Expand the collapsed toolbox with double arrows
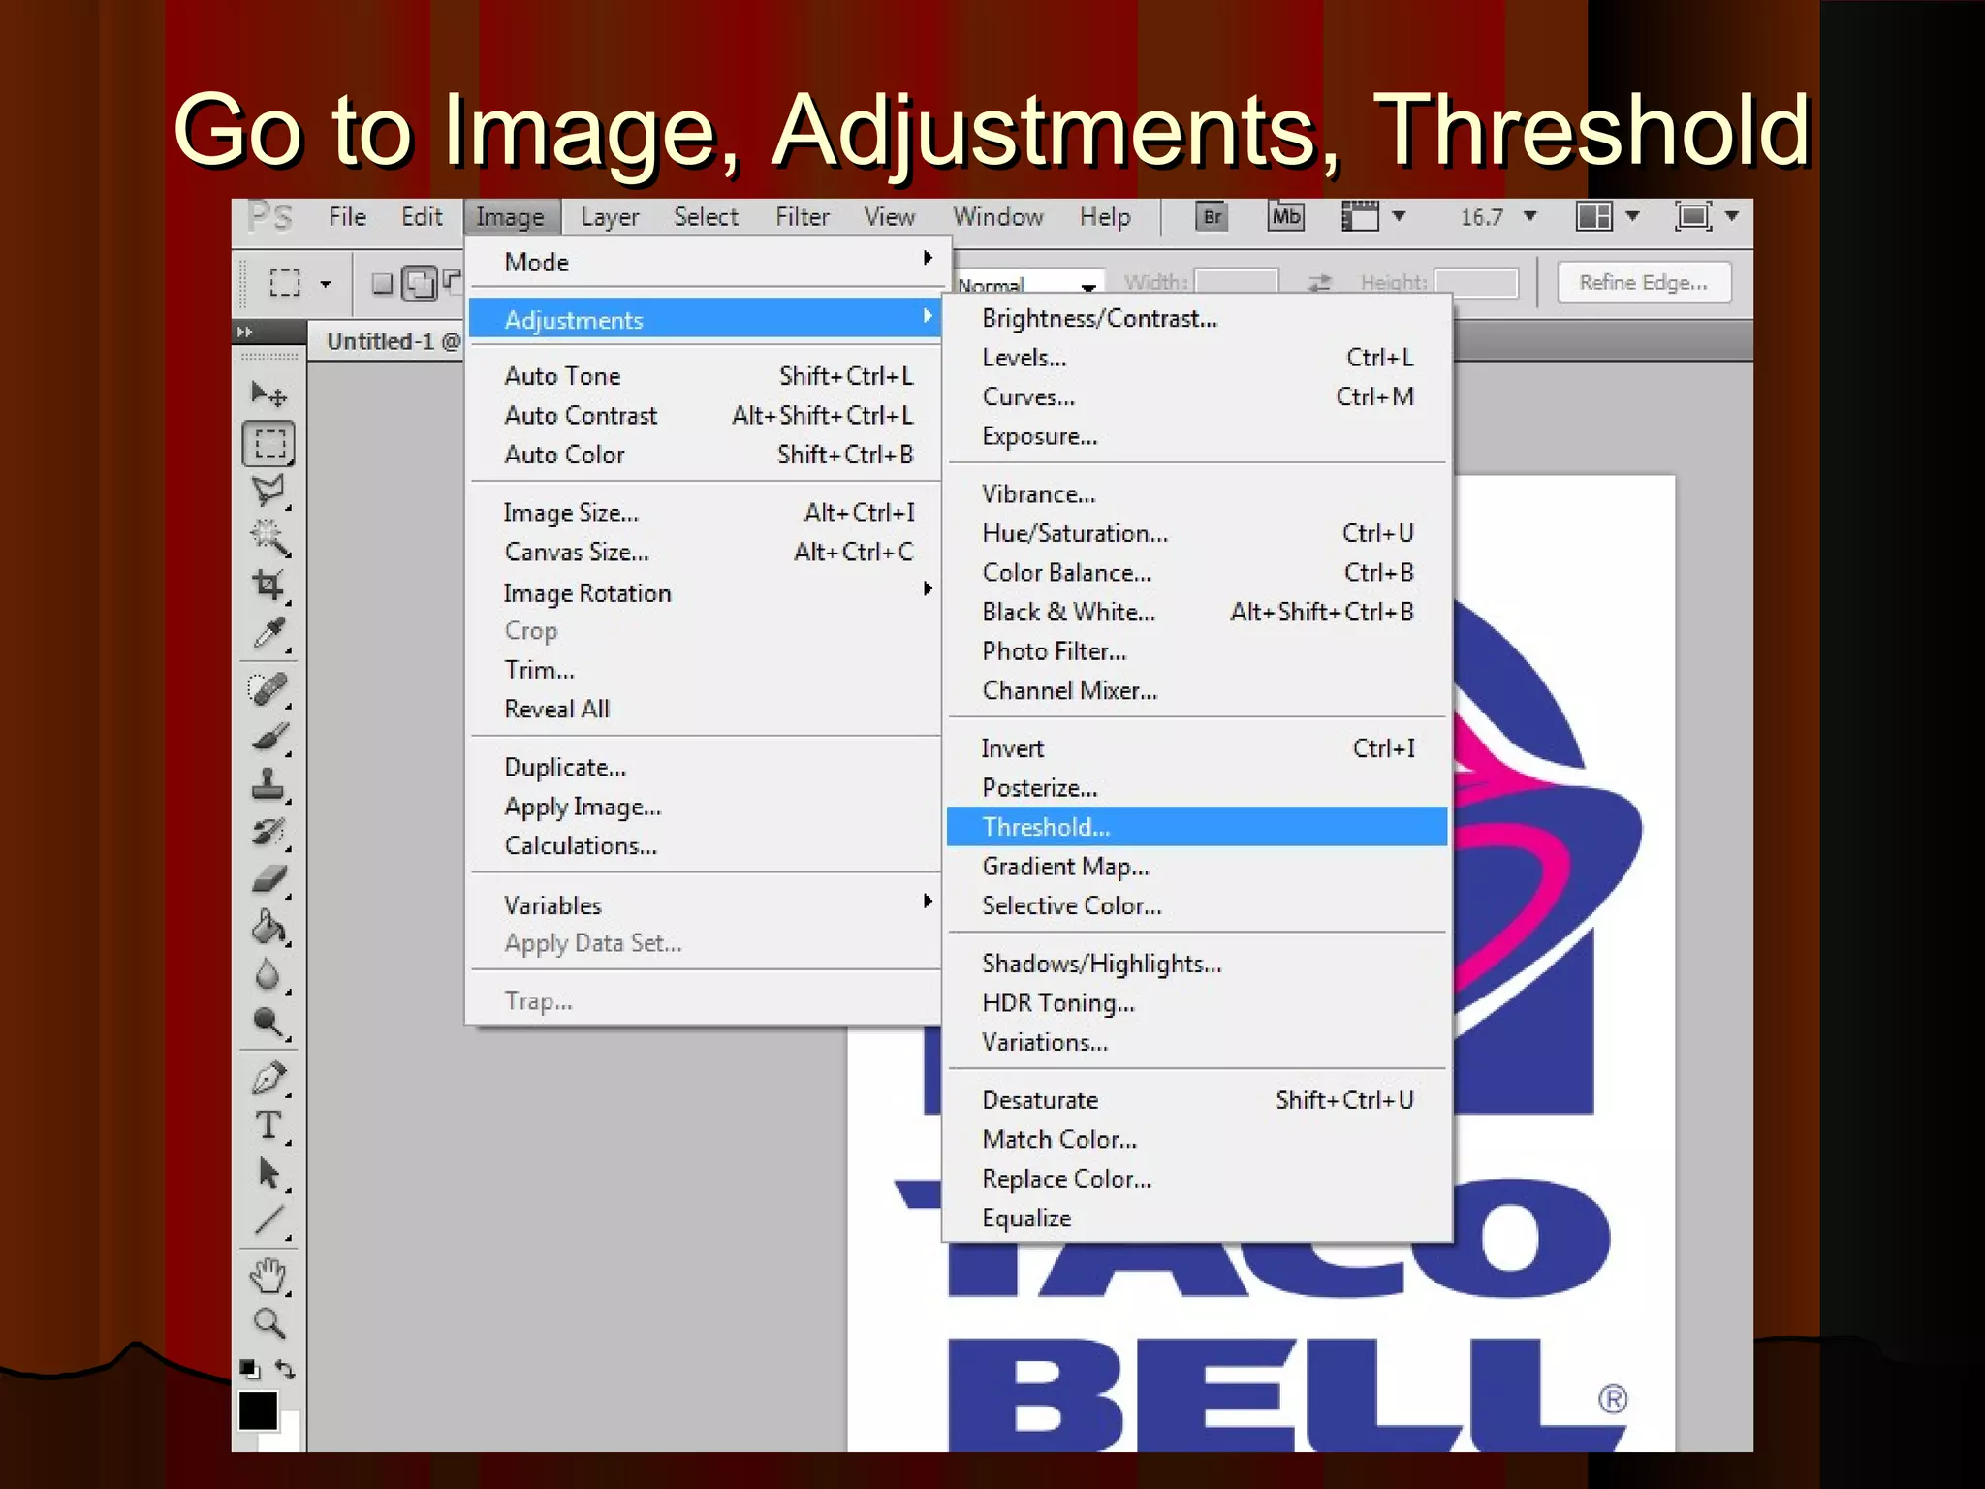Screen dimensions: 1985x1489 245,332
